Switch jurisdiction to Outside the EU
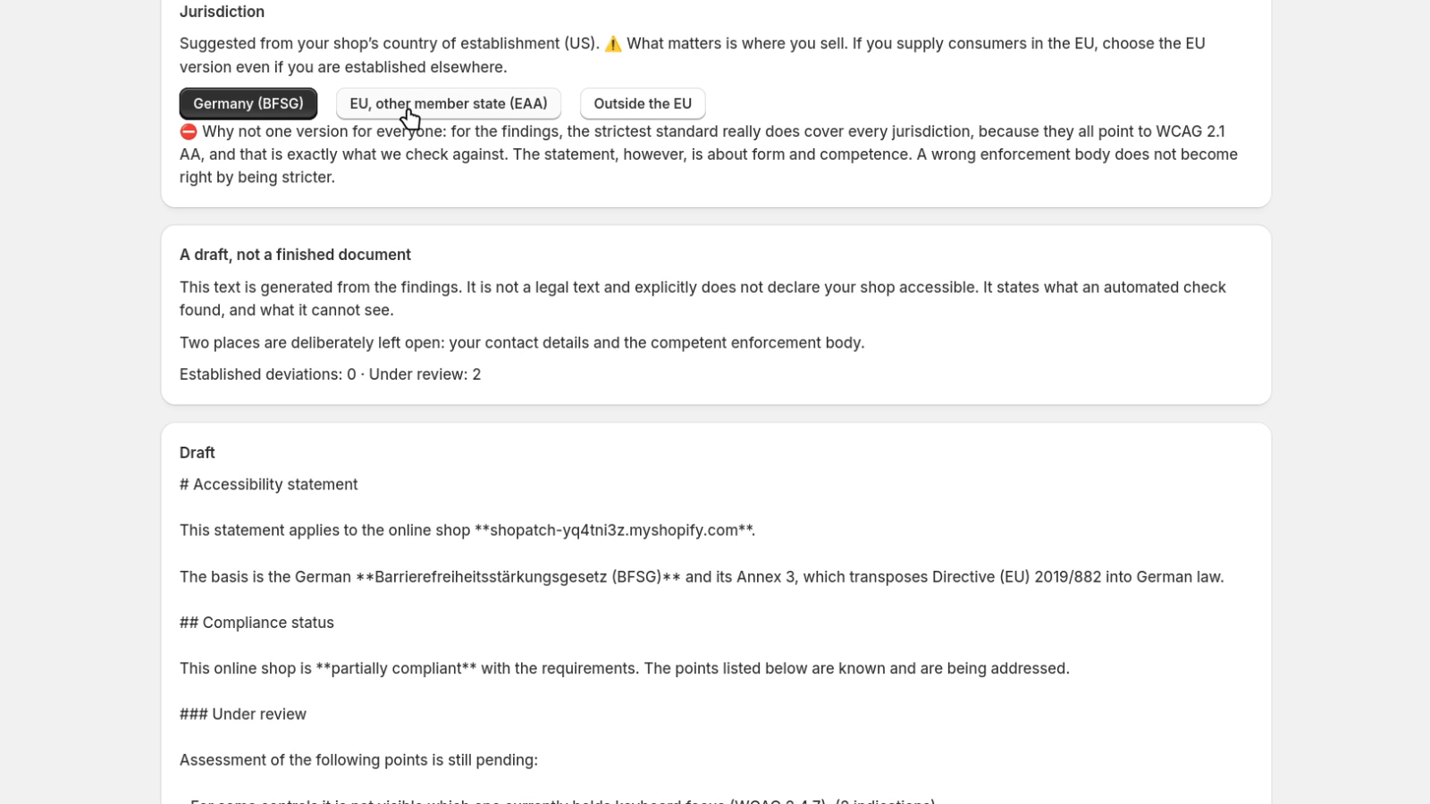The image size is (1430, 804). point(643,104)
